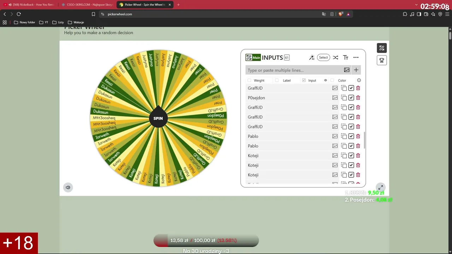Click image icon on Koteji row directly below Pablo
Image resolution: width=452 pixels, height=254 pixels.
pyautogui.click(x=335, y=156)
